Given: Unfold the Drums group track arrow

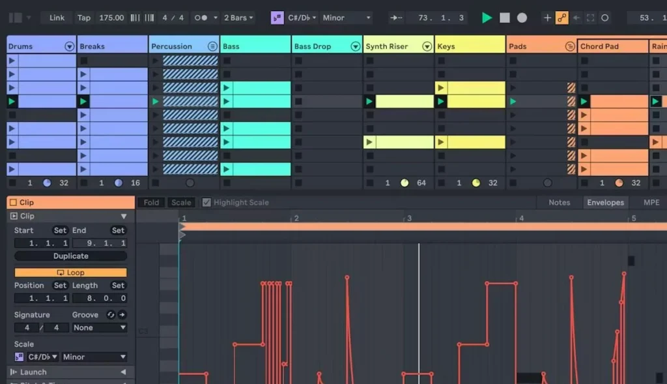Looking at the screenshot, I should click(69, 46).
